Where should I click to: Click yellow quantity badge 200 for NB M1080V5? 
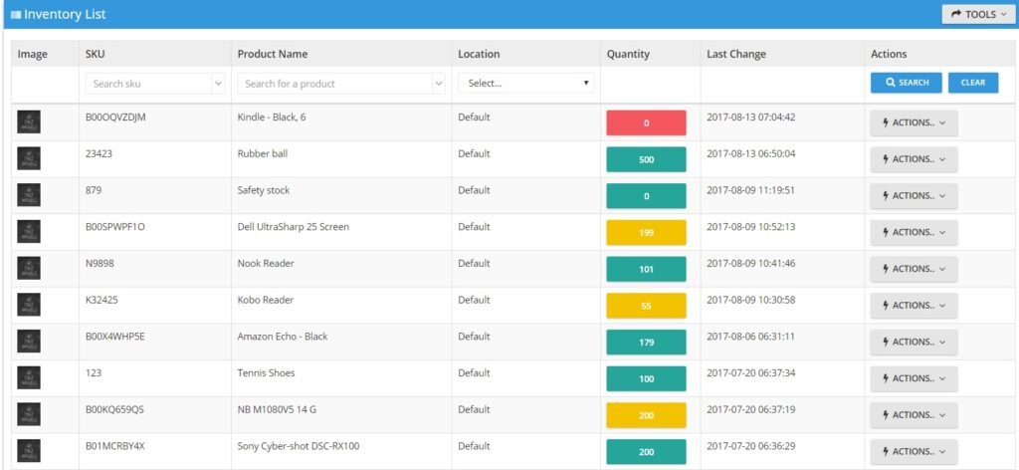point(646,415)
